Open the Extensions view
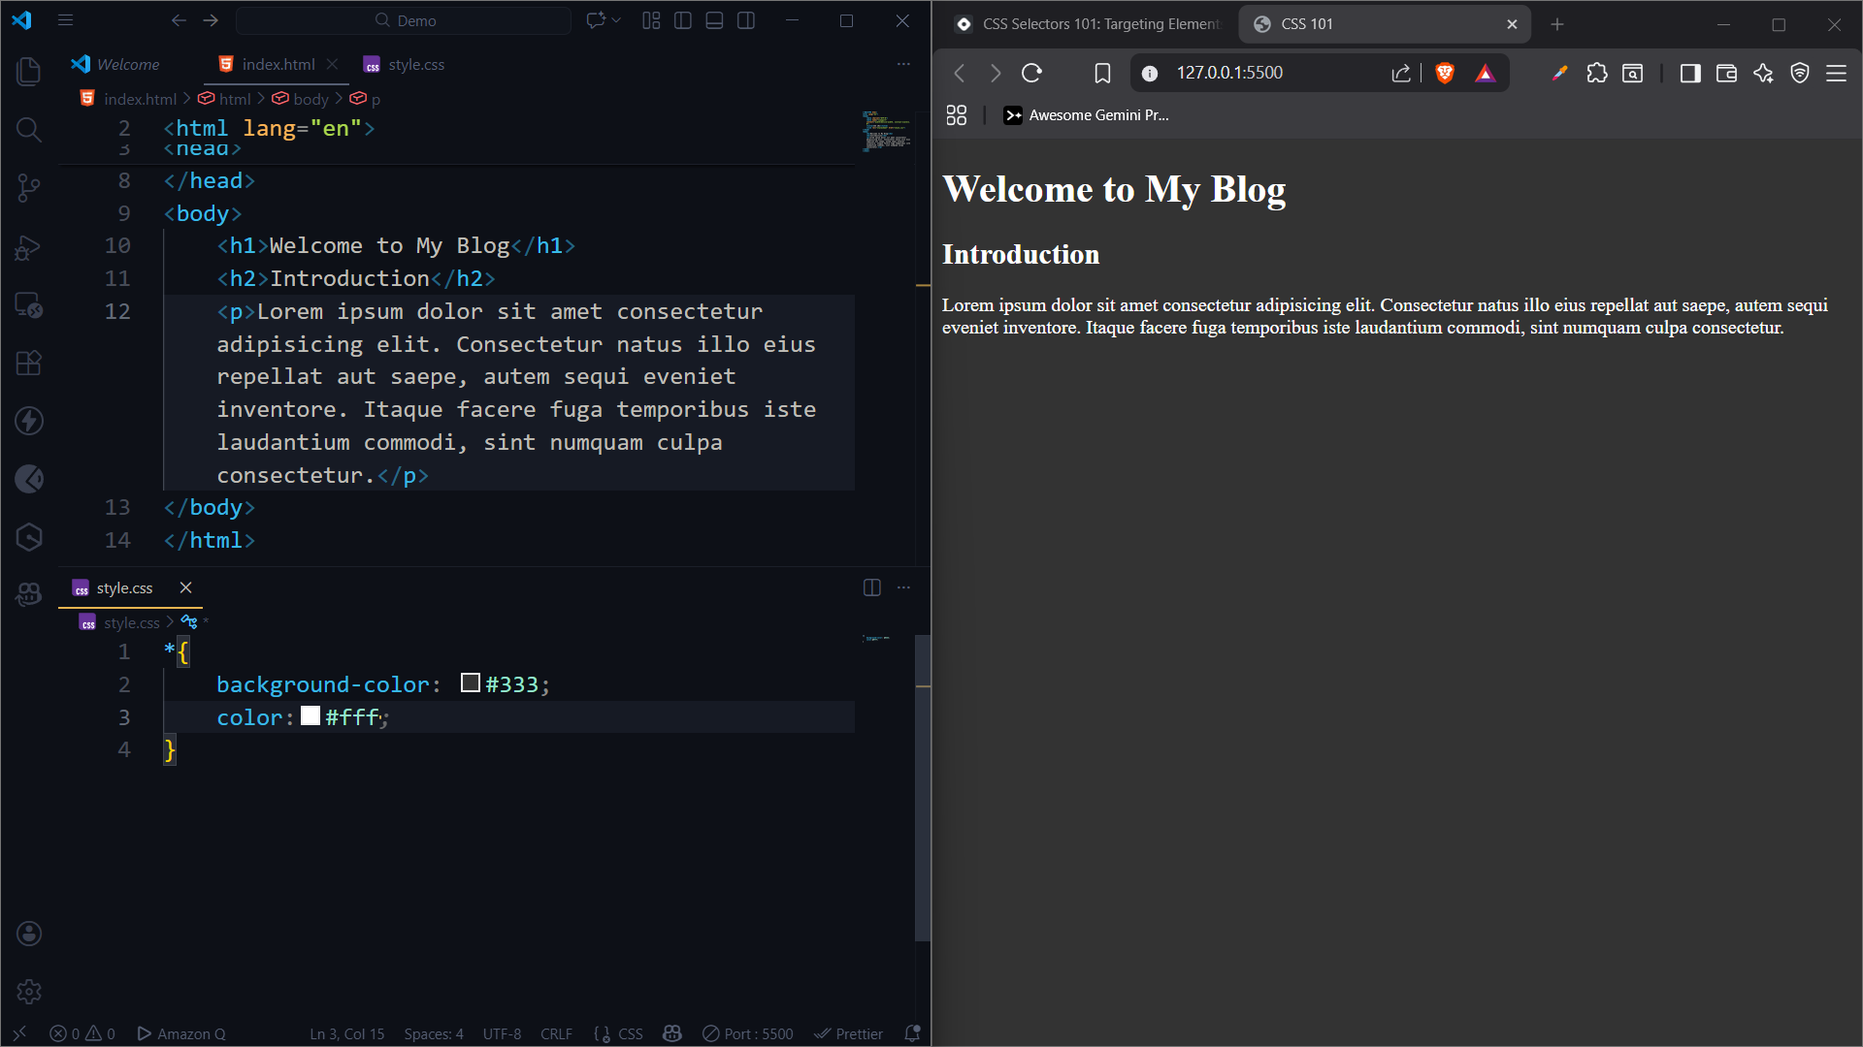1863x1047 pixels. [29, 364]
